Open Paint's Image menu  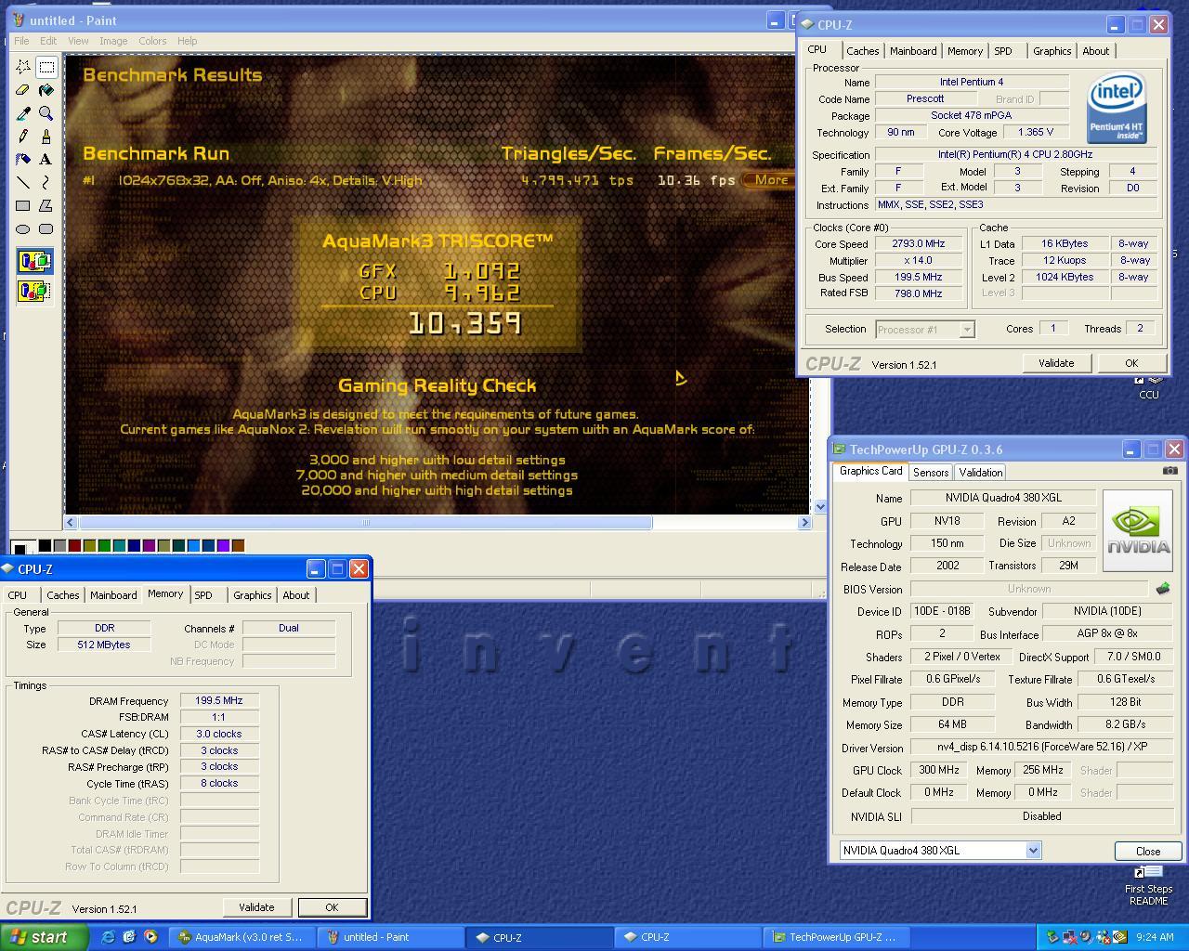click(113, 41)
